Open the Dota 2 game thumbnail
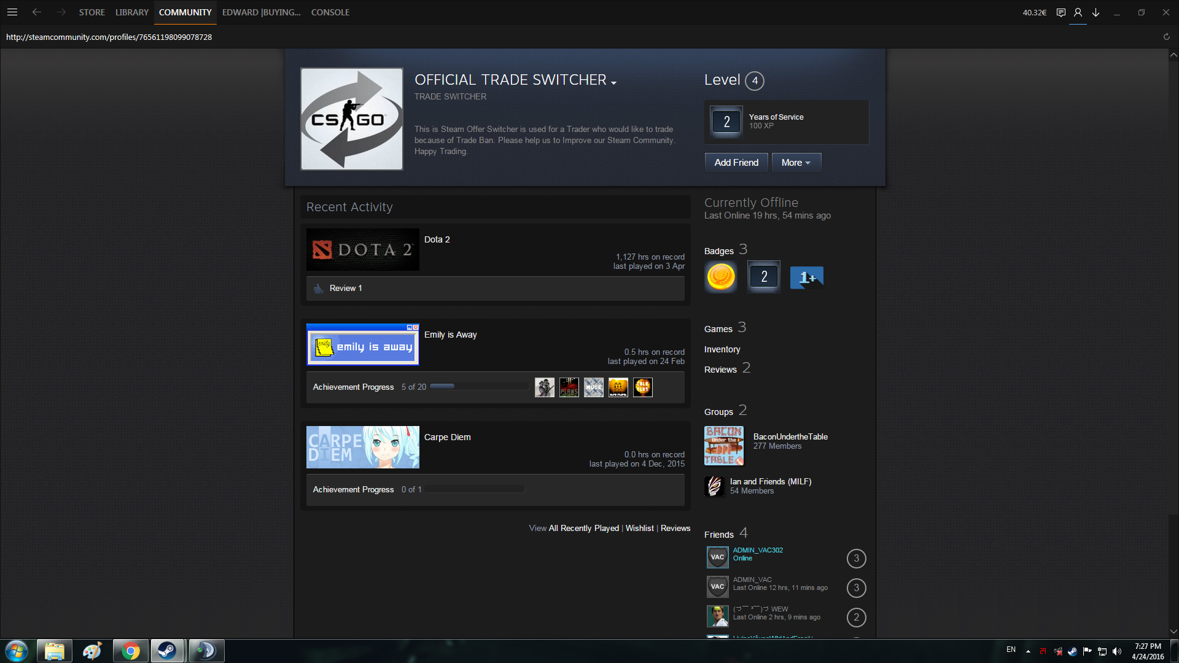1179x663 pixels. [362, 250]
